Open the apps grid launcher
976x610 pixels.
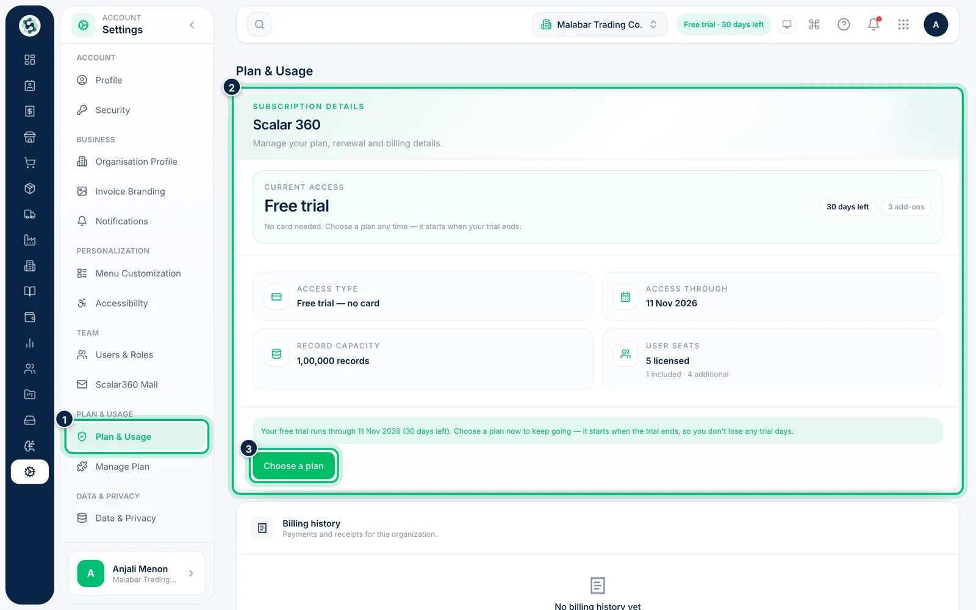point(903,24)
